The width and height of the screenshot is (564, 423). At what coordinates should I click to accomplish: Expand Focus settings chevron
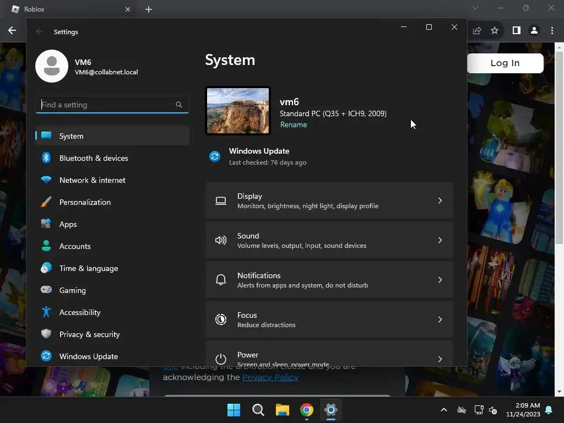coord(440,319)
